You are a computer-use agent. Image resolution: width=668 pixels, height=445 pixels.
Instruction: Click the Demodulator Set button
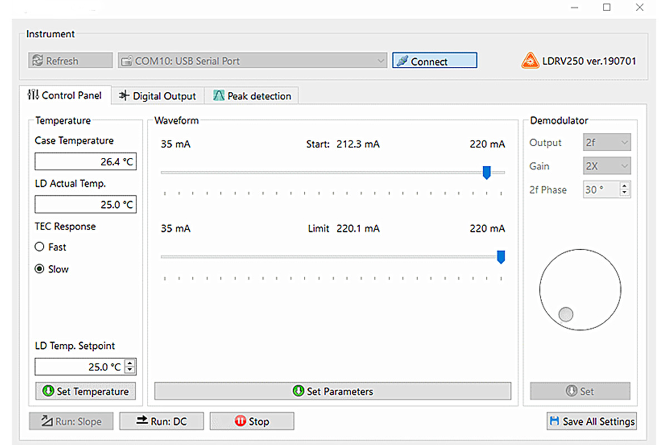(x=580, y=391)
